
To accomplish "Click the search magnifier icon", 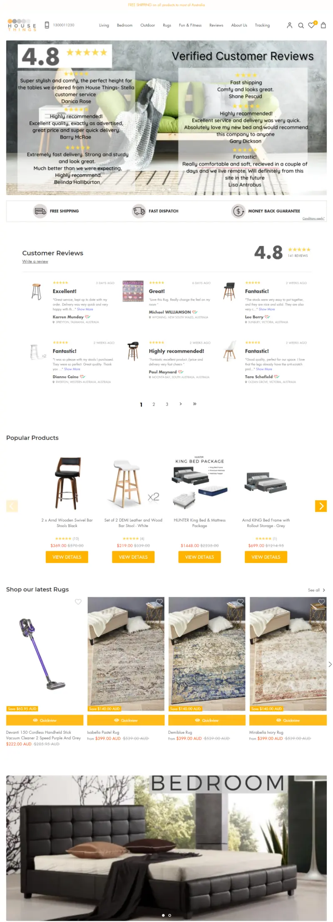I will (301, 25).
